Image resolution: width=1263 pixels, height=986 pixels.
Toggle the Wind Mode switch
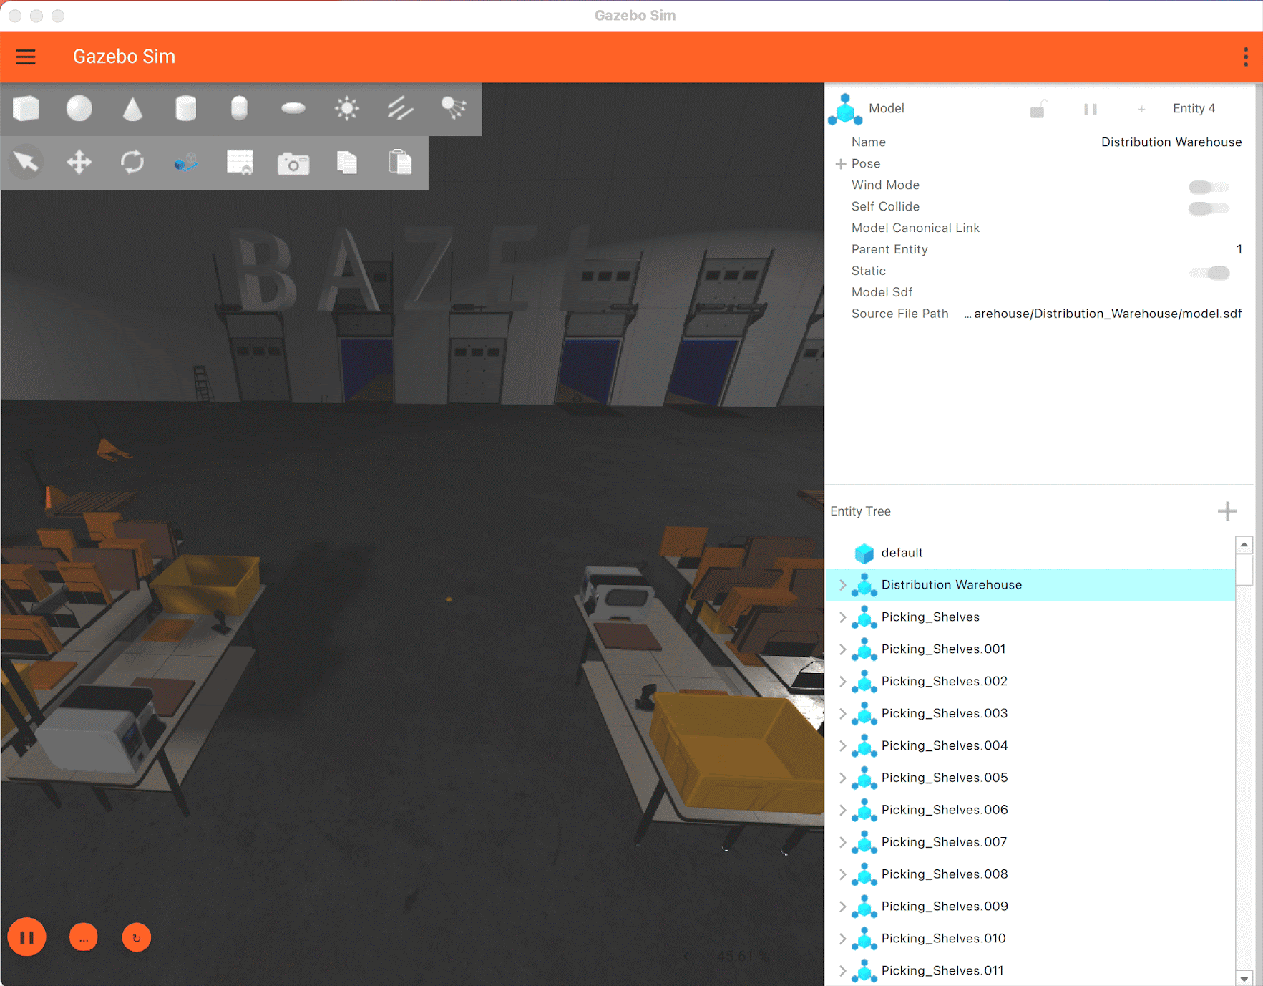click(1208, 187)
